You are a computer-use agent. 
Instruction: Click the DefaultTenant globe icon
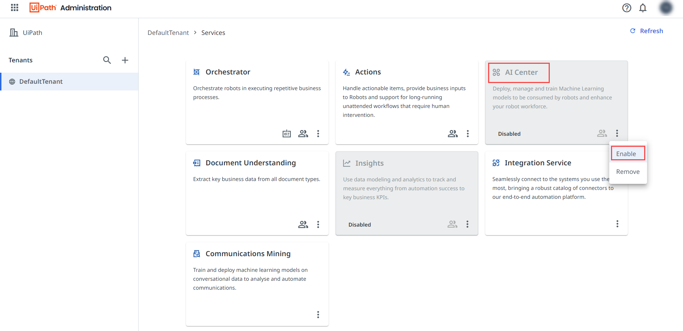pyautogui.click(x=12, y=82)
